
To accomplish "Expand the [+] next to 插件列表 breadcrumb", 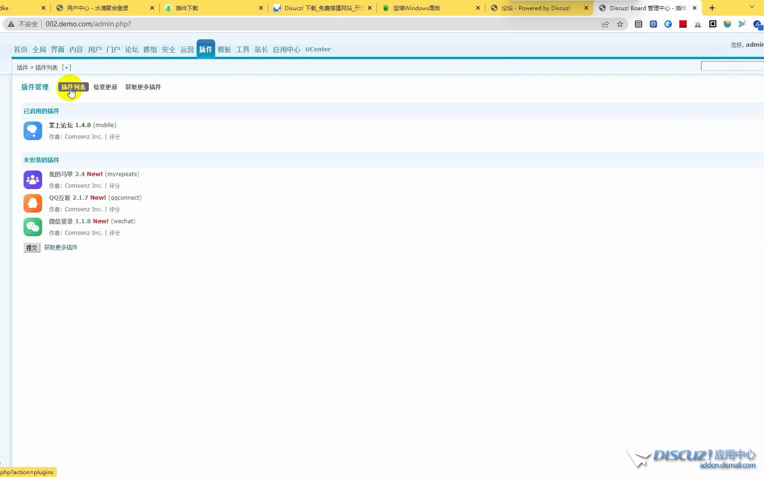I will click(67, 67).
